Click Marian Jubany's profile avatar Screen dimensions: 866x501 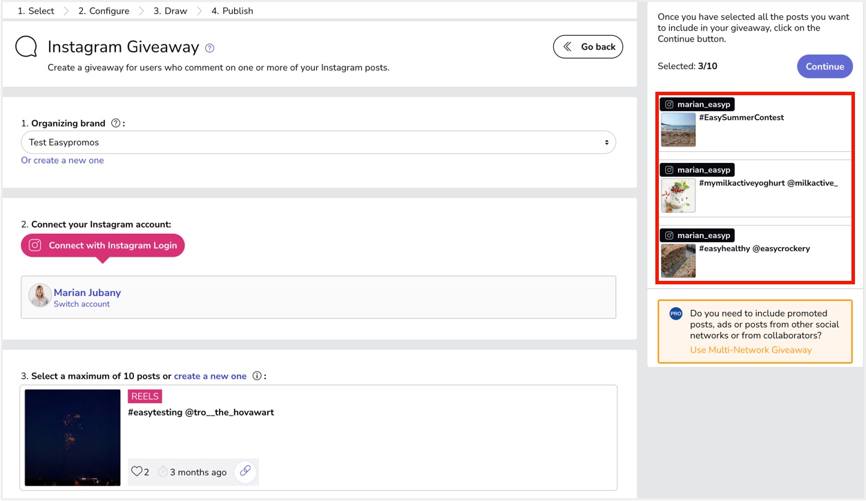(x=39, y=296)
